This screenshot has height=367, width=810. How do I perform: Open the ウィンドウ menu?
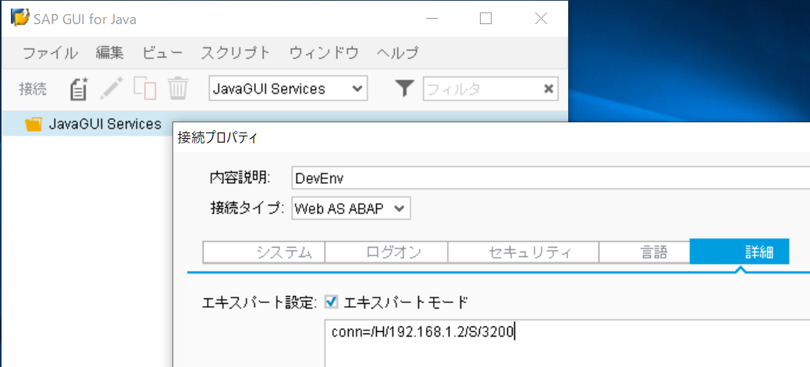pos(324,53)
